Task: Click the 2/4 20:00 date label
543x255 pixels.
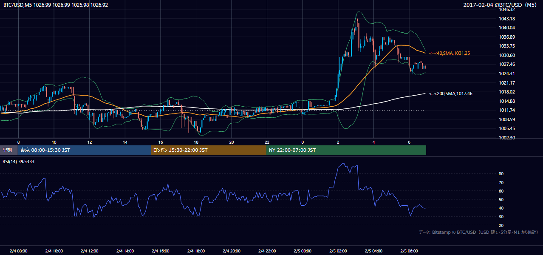Action: pos(231,251)
